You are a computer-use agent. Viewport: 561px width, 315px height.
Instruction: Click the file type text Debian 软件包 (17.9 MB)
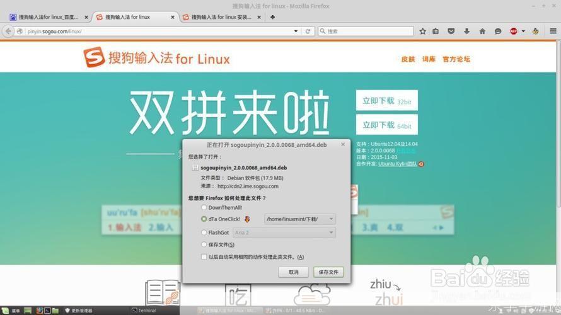[255, 178]
